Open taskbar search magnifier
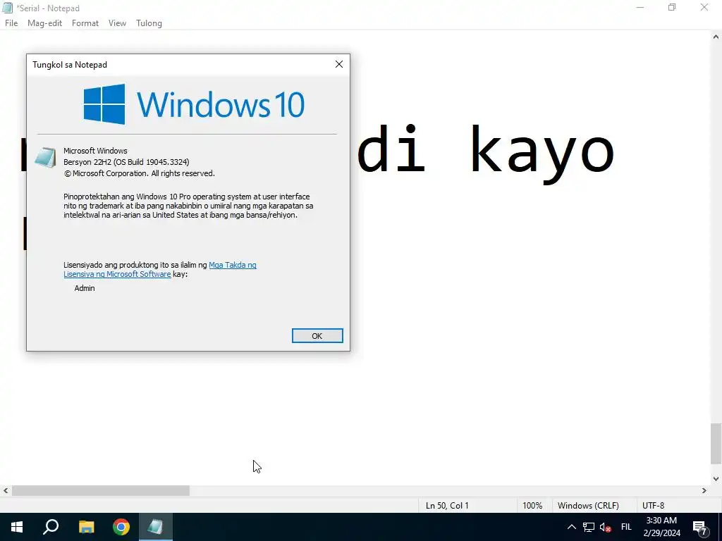 point(51,527)
